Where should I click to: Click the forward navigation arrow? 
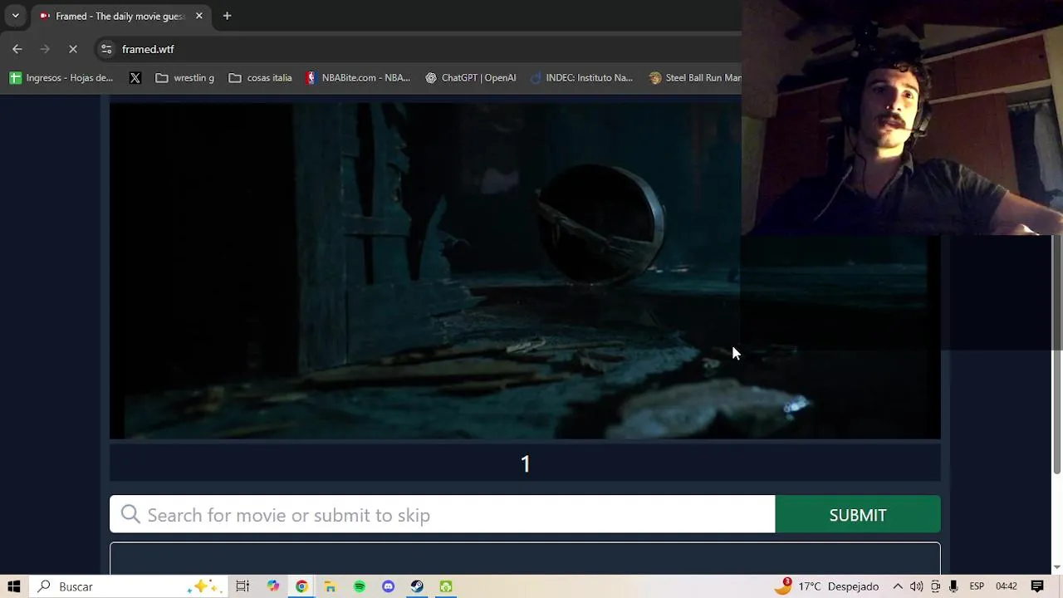point(45,49)
